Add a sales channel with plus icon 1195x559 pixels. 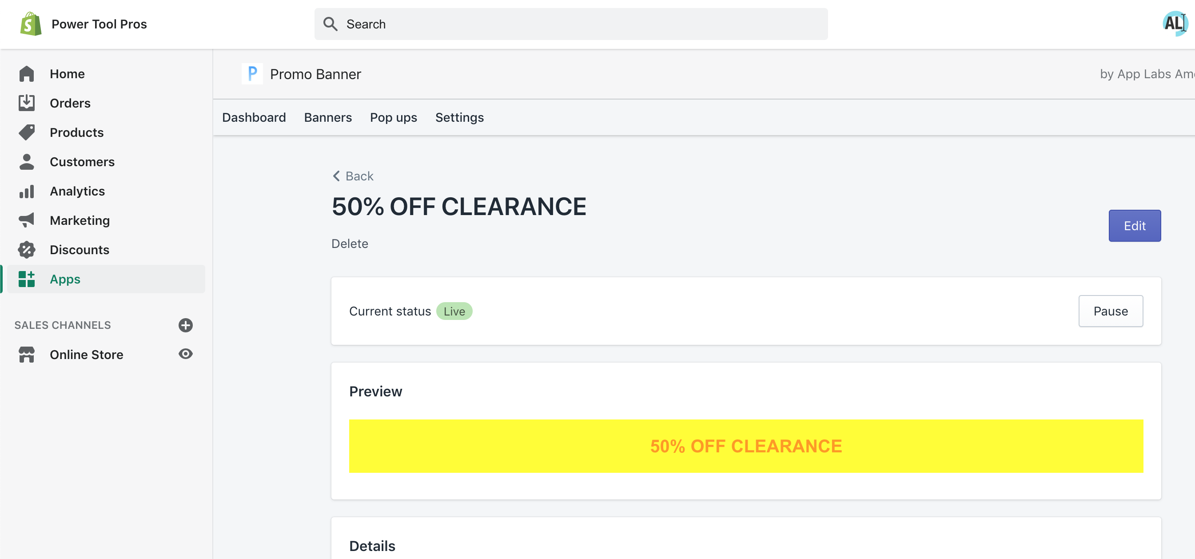(x=186, y=325)
